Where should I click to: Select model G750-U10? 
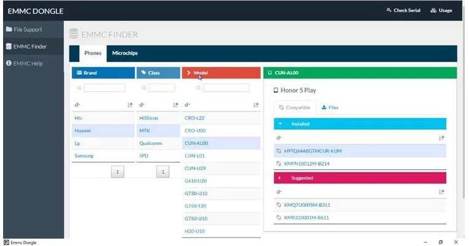221,218
